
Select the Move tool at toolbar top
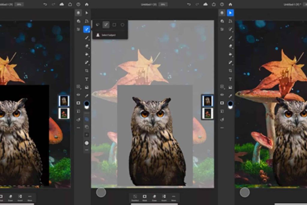tap(86, 12)
